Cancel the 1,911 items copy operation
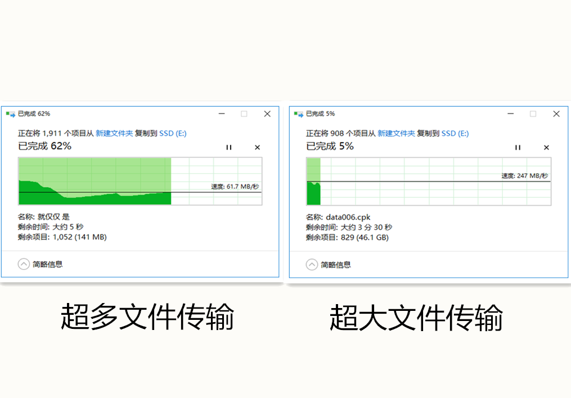 (257, 147)
